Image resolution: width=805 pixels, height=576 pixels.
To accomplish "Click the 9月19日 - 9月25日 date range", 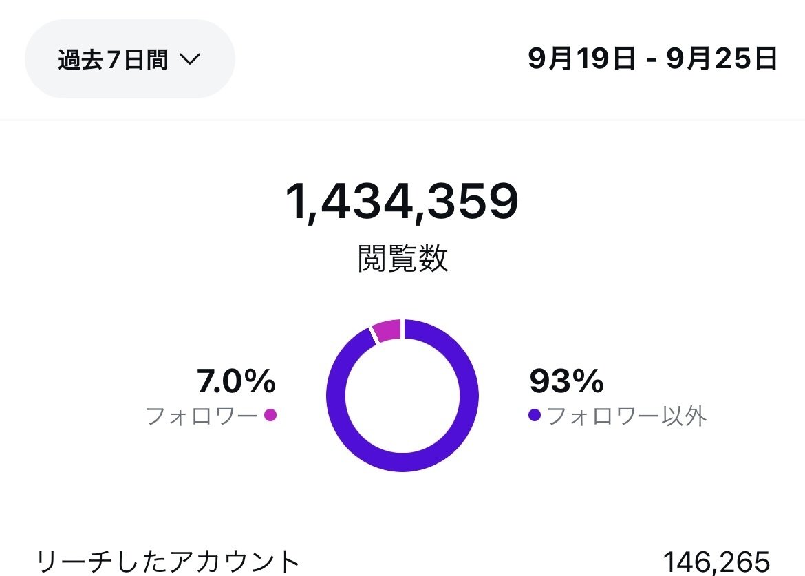I will point(652,59).
